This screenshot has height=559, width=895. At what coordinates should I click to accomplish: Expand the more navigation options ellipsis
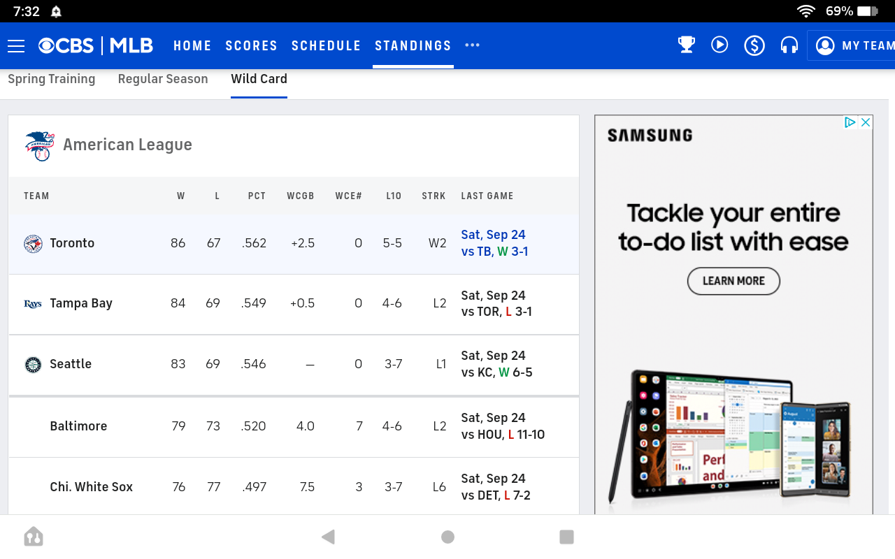coord(472,45)
